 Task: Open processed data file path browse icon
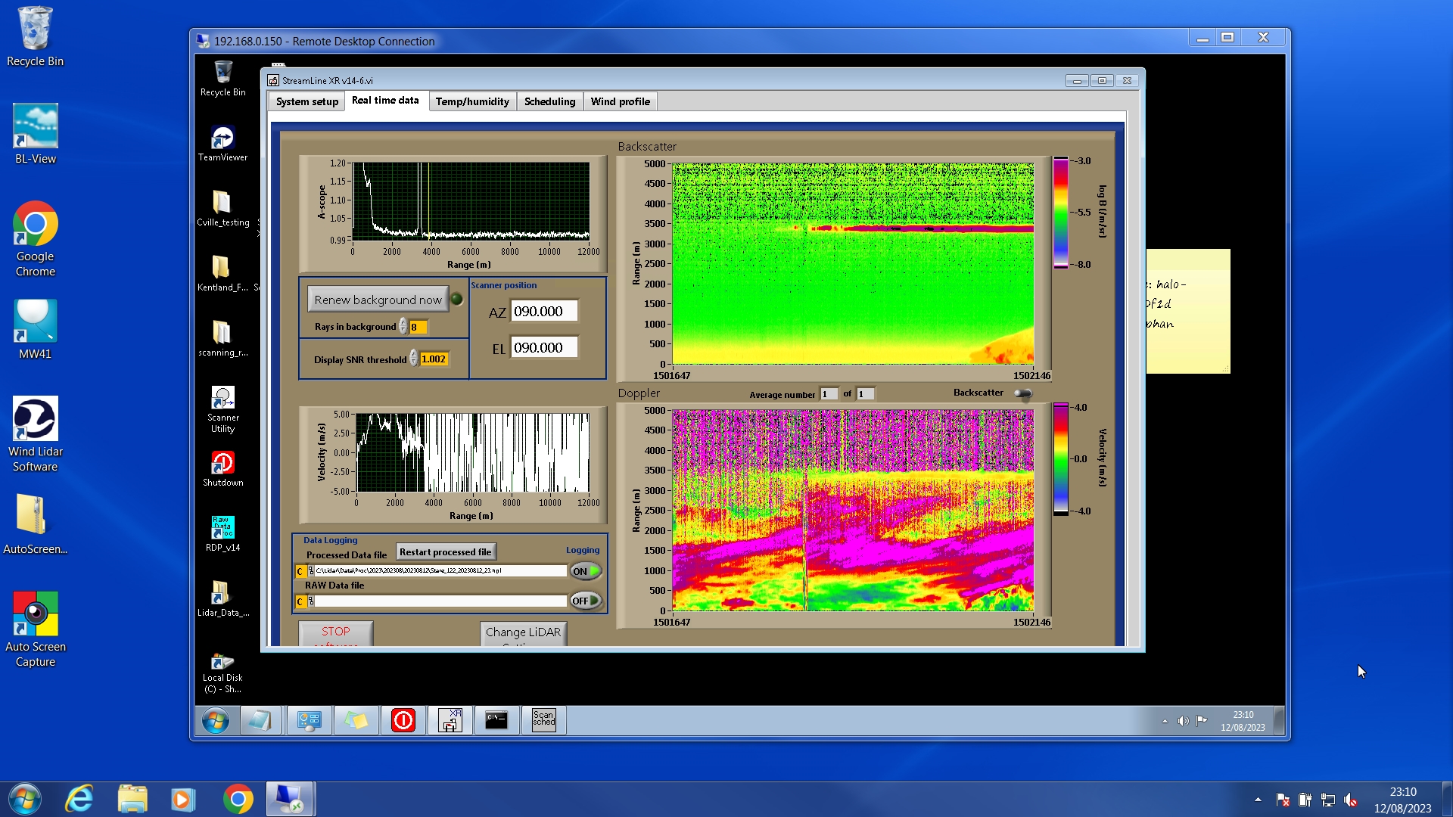point(311,571)
